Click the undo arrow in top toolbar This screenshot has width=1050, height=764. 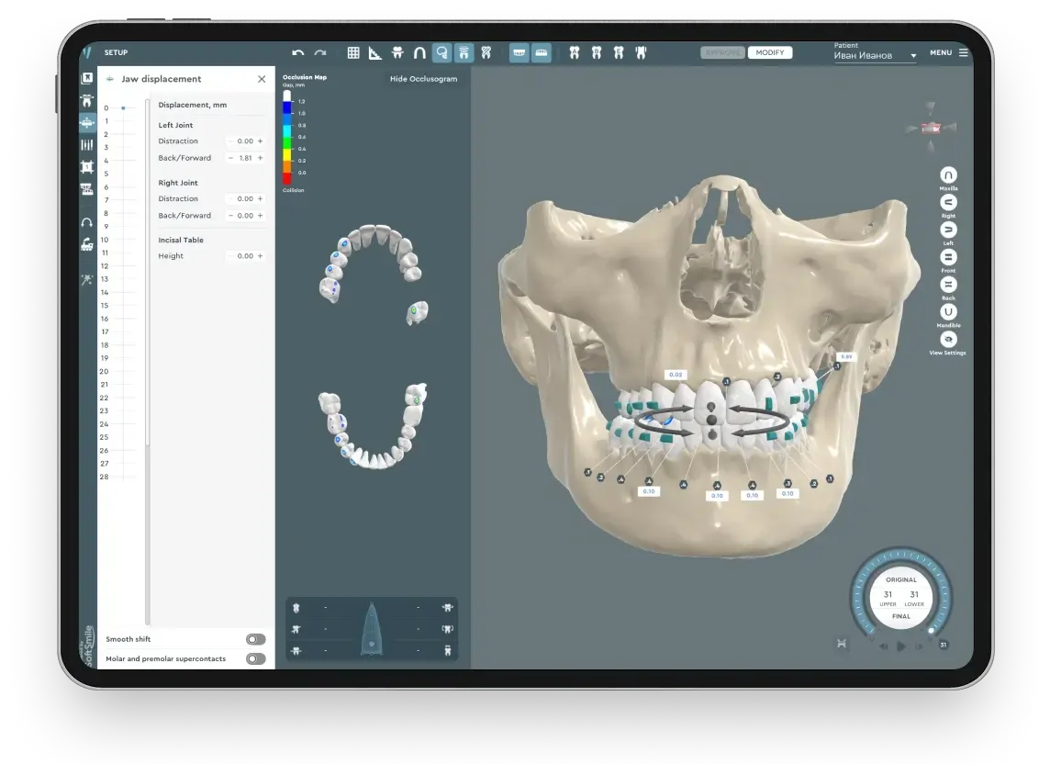pos(297,53)
